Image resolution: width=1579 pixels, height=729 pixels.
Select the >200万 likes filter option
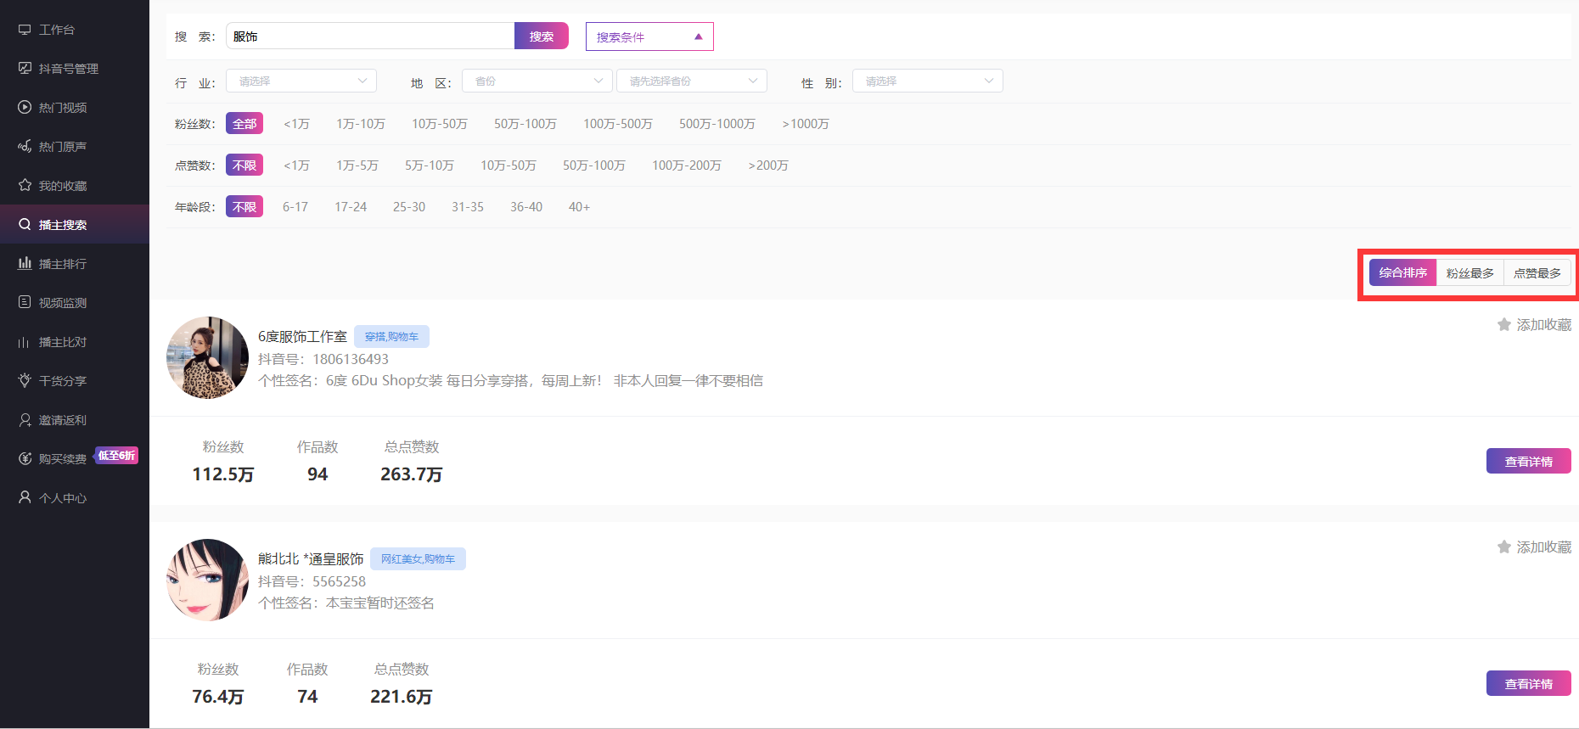pos(767,165)
